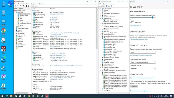Collapse the Комп'ютер node in AIDA64 tree
Screen dimensions: 174x98
tap(15, 12)
